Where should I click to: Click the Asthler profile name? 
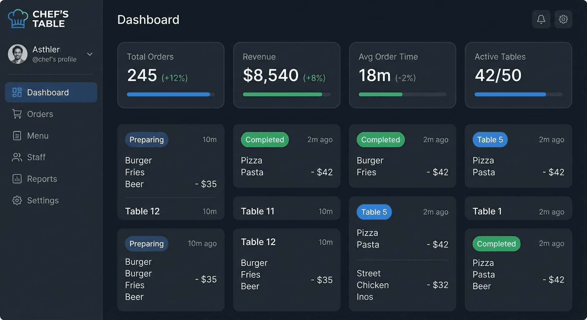coord(46,49)
